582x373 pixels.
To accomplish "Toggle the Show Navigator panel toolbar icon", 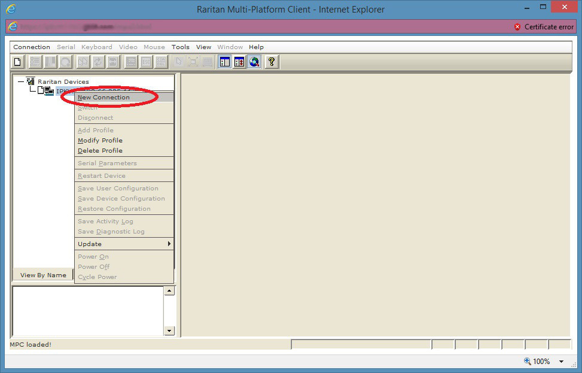I will pos(224,62).
